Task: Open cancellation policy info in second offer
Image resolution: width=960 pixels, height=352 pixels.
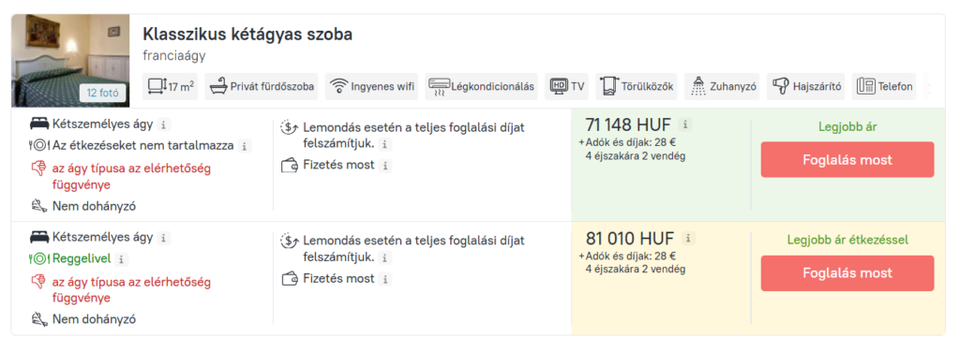Action: tap(384, 257)
